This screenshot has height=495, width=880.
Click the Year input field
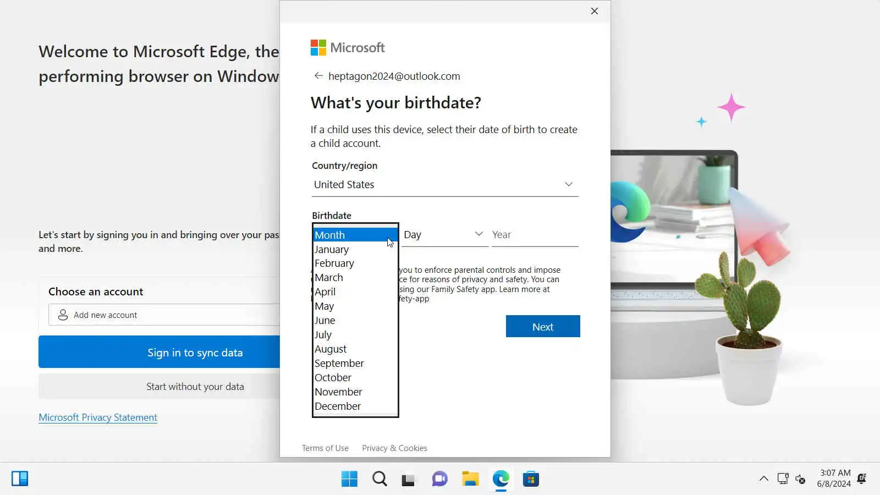(535, 235)
